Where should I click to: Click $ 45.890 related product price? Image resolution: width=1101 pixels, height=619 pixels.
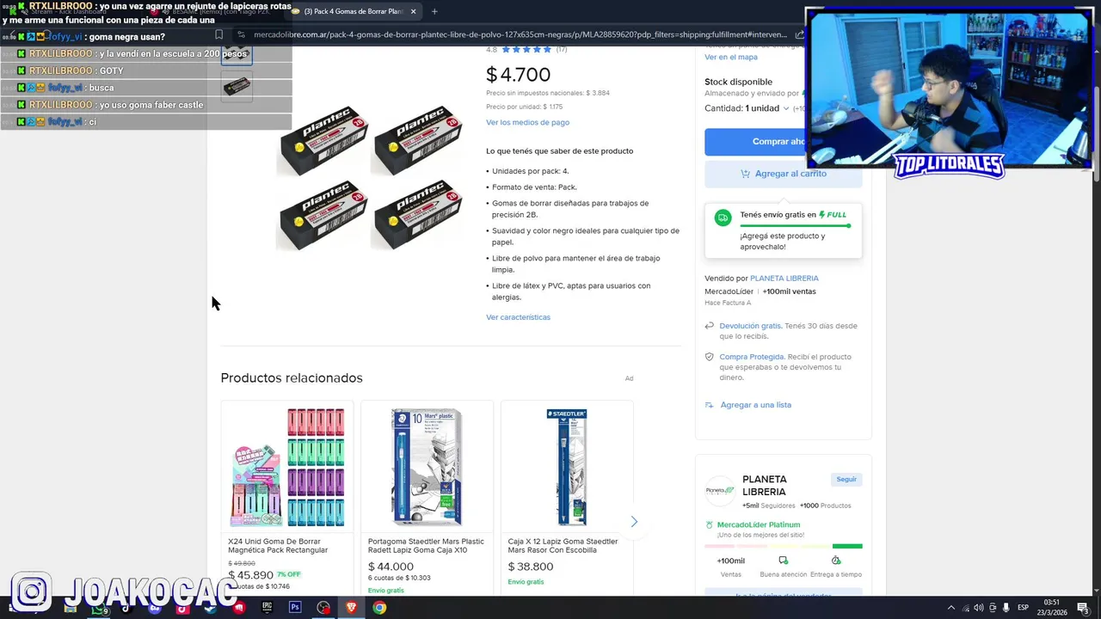(x=250, y=575)
